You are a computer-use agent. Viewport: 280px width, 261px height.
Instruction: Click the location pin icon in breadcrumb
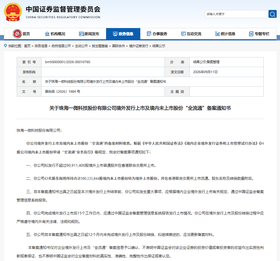5,46
